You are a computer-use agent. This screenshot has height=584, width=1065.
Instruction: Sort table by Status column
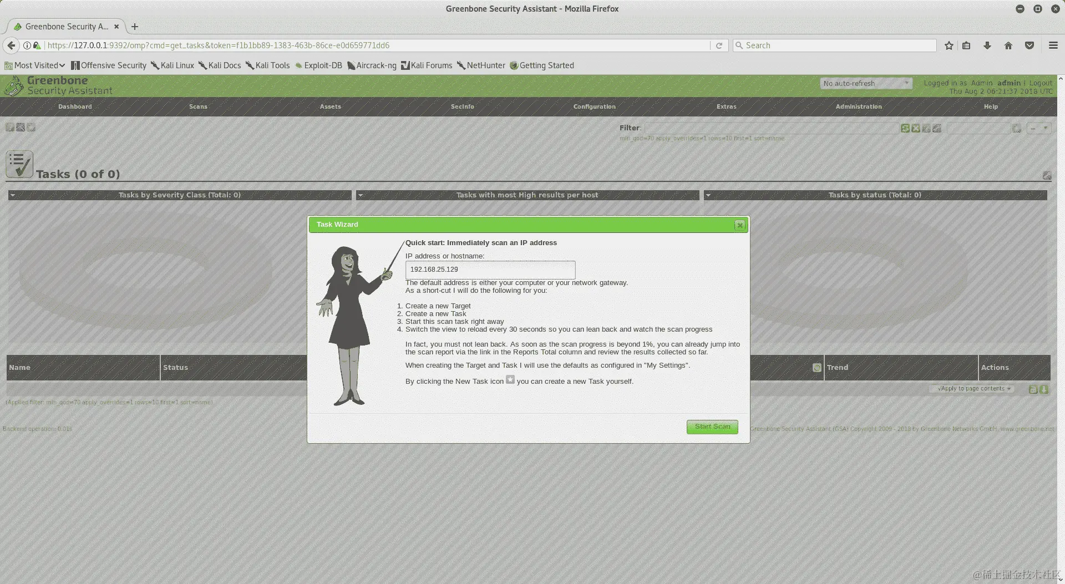(175, 367)
